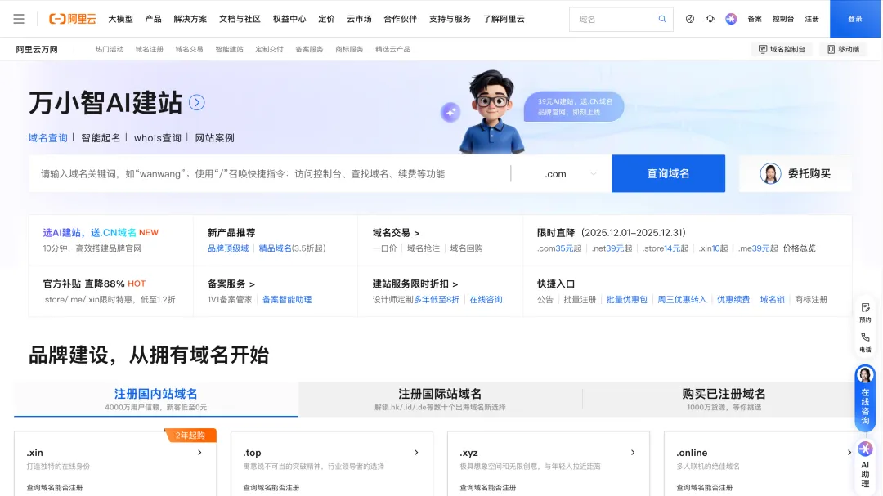
Task: Expand the .xin card arrow
Action: pos(200,452)
